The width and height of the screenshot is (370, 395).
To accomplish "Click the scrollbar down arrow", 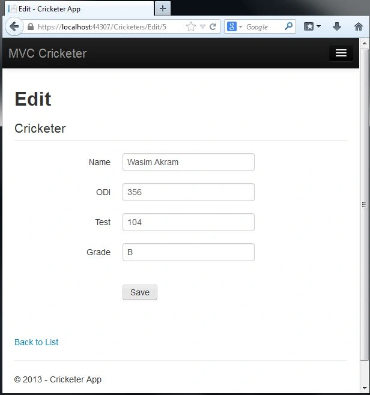I will (365, 388).
